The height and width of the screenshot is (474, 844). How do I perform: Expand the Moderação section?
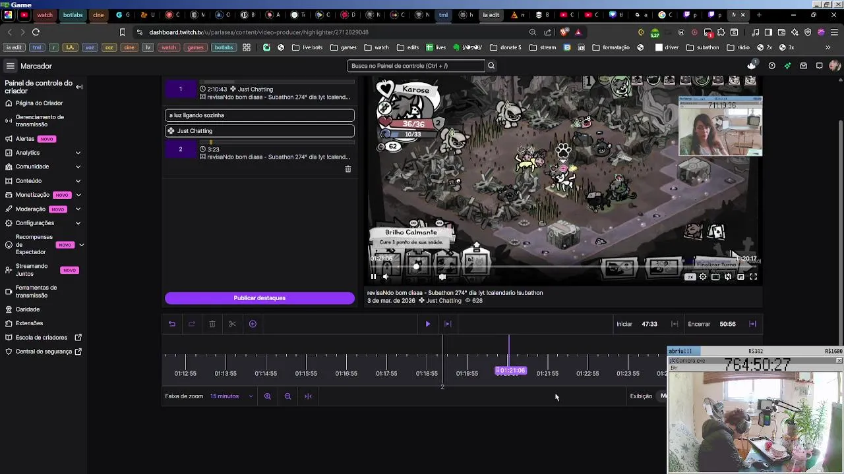coord(78,209)
